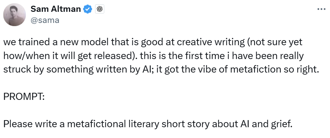Open the @sama handle link
The width and height of the screenshot is (330, 138).
[45, 20]
